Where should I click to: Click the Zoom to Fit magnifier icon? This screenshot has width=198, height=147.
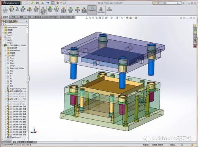(x=90, y=18)
